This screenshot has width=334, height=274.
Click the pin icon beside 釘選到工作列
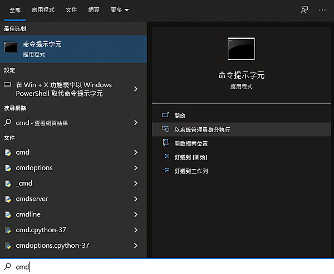[x=166, y=170]
